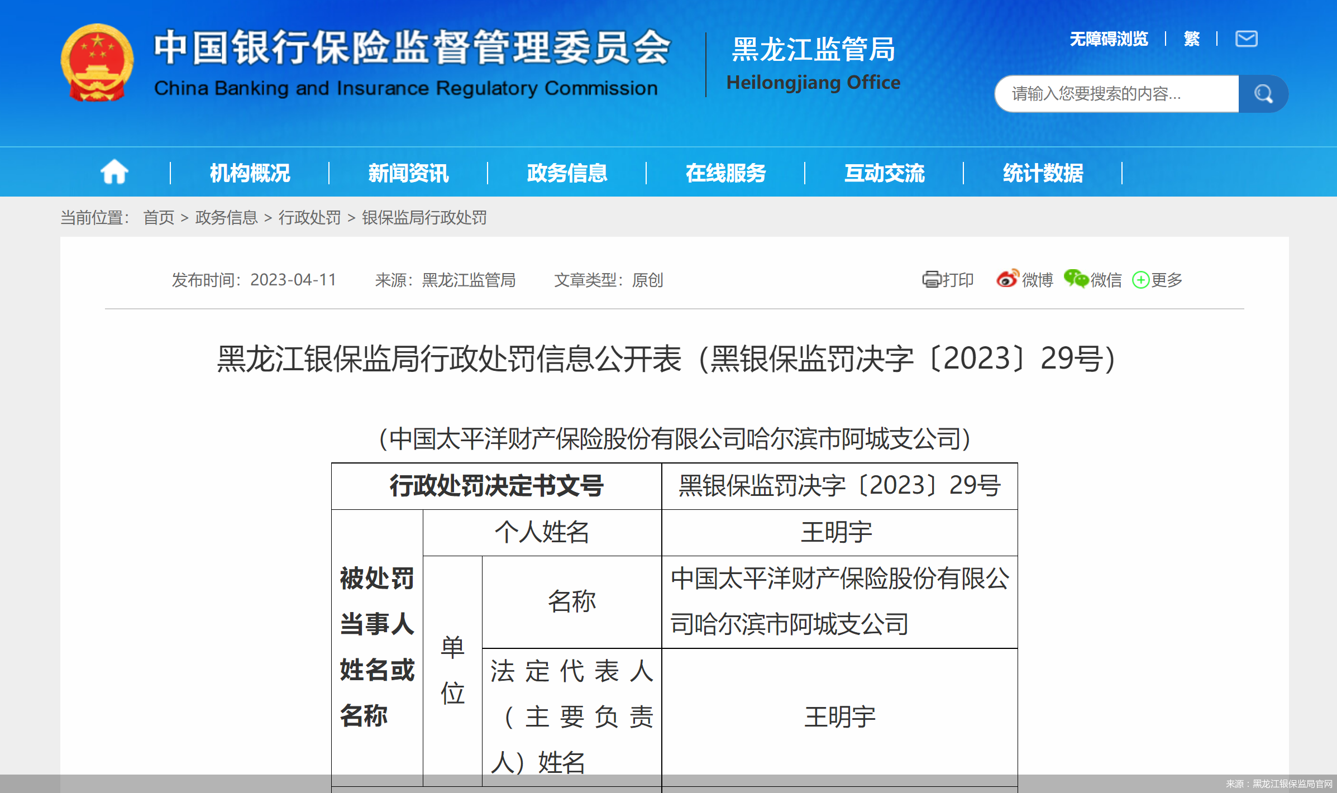Share via the WeChat icon
1337x793 pixels.
tap(1076, 279)
